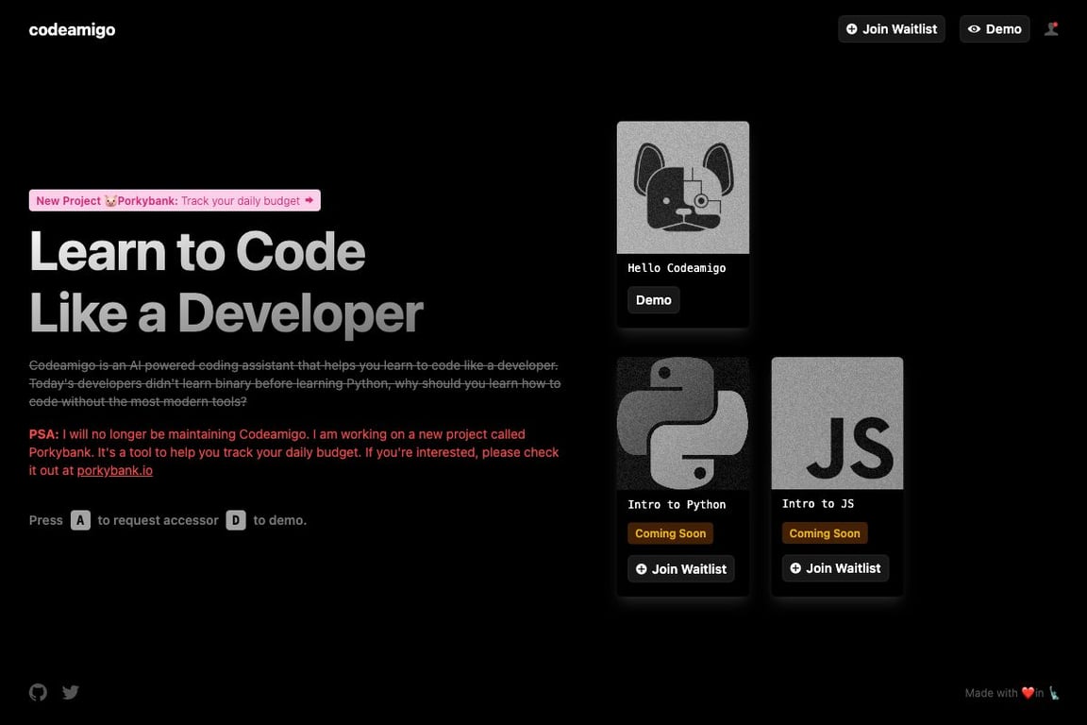
Task: Click the Hello Codeamigo title
Action: click(677, 268)
